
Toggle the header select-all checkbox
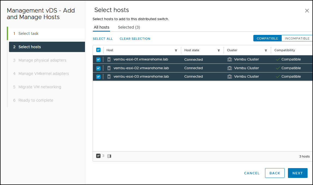[x=98, y=50]
